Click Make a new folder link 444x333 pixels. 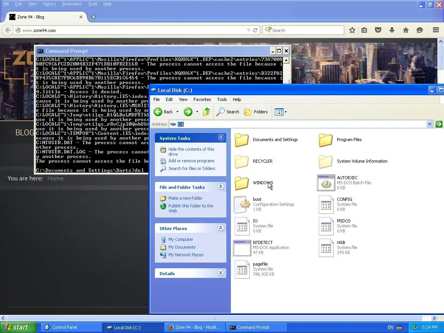[181, 198]
